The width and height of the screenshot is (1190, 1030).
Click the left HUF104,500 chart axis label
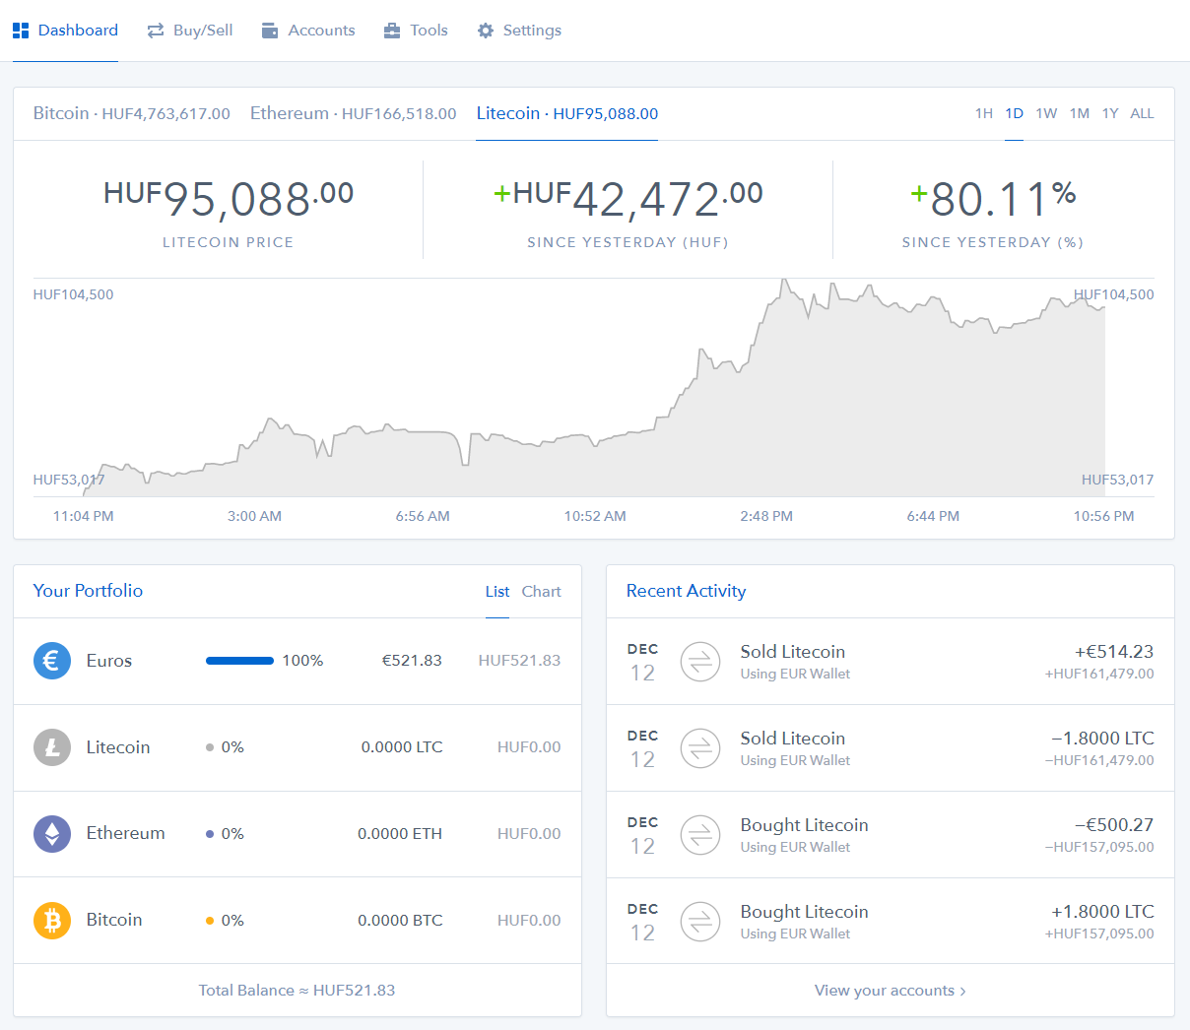[x=74, y=294]
